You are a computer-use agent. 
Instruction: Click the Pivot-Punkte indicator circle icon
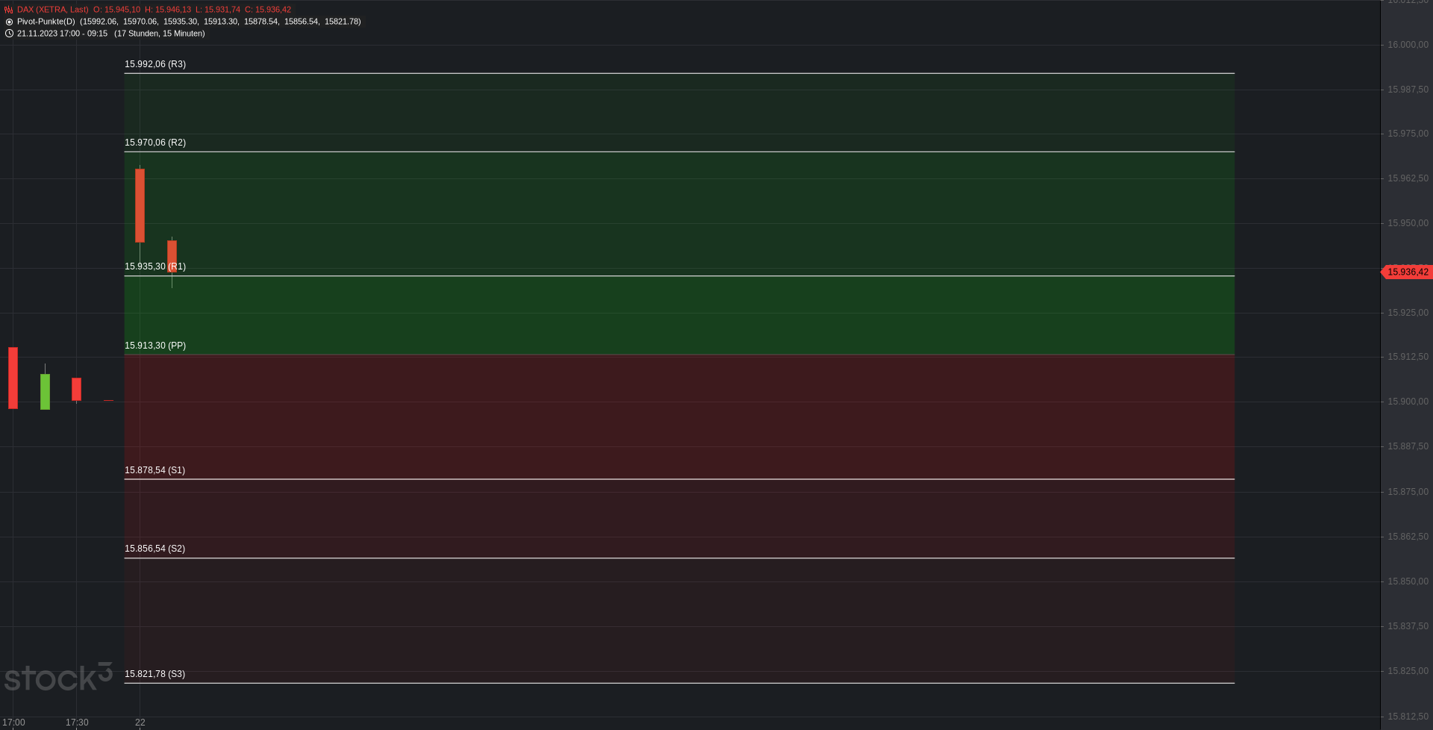point(9,22)
